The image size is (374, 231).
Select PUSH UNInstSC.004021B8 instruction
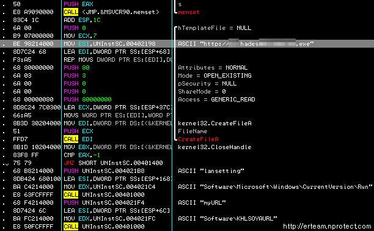[x=104, y=171]
